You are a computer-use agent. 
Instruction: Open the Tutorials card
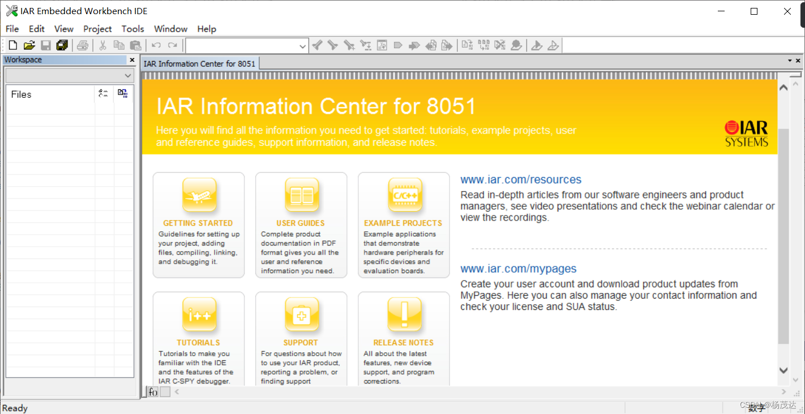tap(199, 339)
